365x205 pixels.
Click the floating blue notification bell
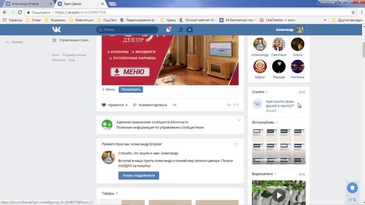(x=352, y=188)
